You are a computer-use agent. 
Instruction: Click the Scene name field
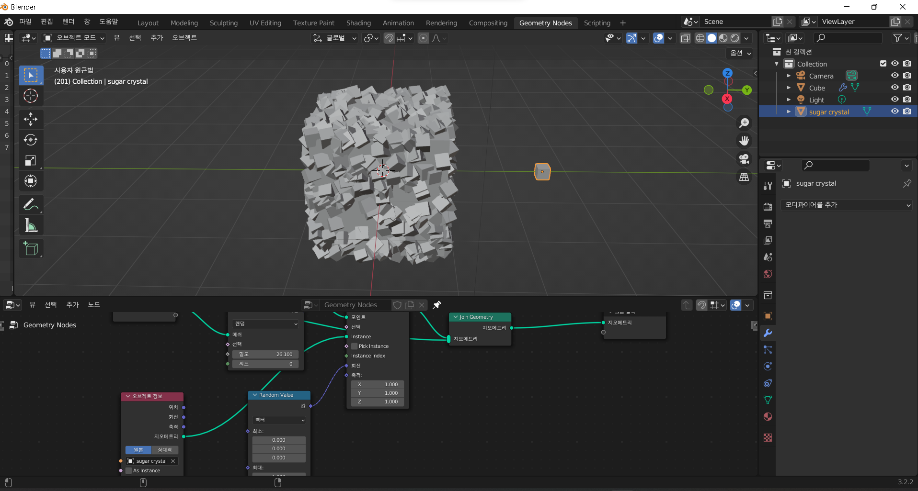[735, 22]
